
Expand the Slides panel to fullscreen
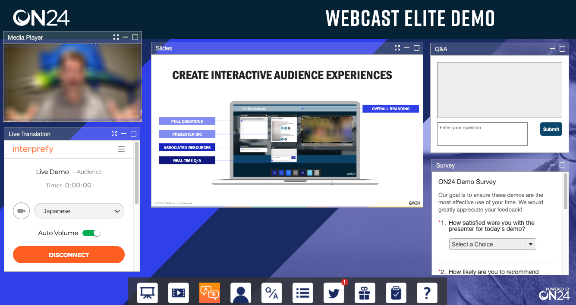(397, 48)
